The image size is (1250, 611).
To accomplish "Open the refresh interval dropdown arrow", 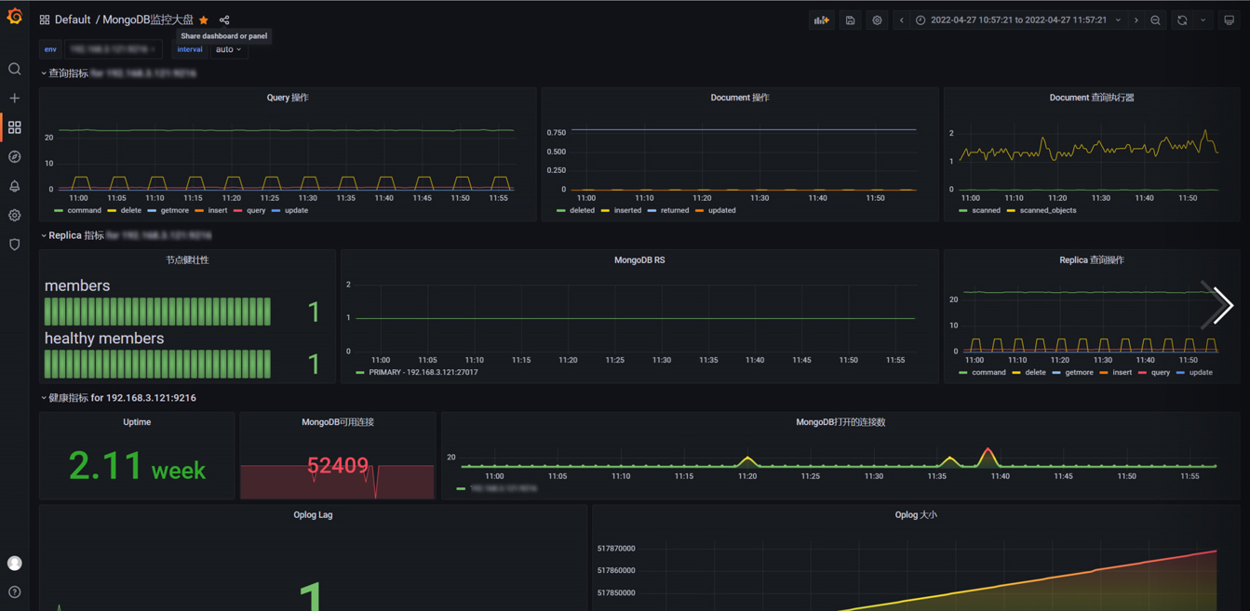I will click(x=1203, y=20).
